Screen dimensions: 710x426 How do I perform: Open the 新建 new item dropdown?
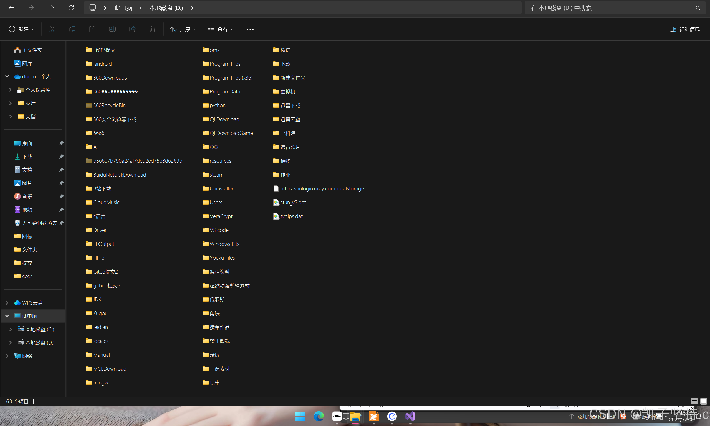click(x=22, y=29)
